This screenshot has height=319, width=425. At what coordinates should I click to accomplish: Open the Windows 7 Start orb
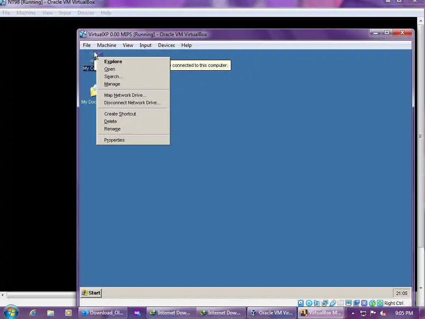pyautogui.click(x=11, y=312)
